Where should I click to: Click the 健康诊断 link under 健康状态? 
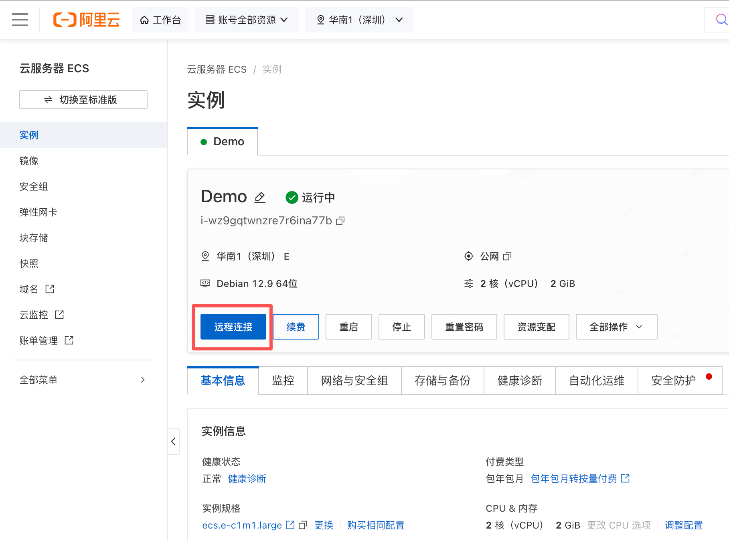(x=247, y=478)
